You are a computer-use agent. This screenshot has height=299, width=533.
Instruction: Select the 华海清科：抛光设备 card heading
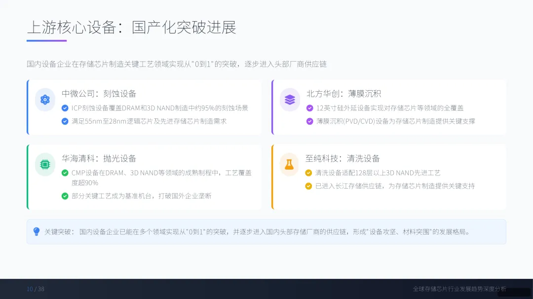[99, 159]
